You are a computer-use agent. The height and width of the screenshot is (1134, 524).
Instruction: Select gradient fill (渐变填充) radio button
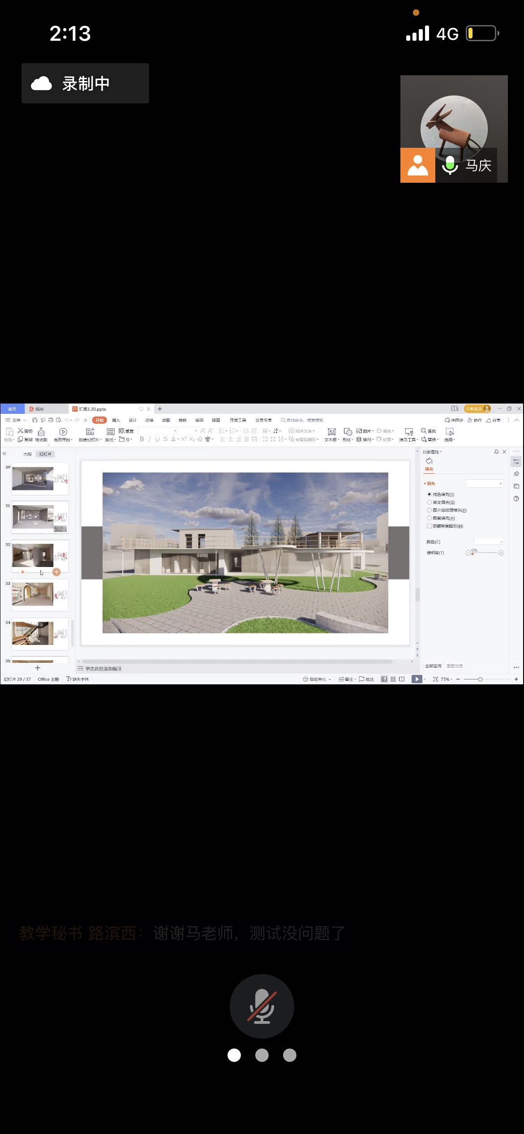429,503
